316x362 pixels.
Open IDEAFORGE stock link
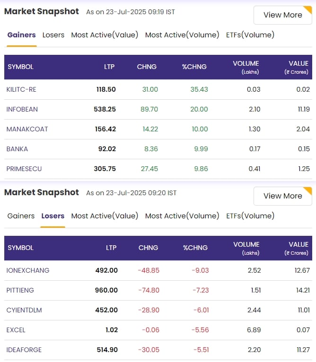pyautogui.click(x=24, y=350)
